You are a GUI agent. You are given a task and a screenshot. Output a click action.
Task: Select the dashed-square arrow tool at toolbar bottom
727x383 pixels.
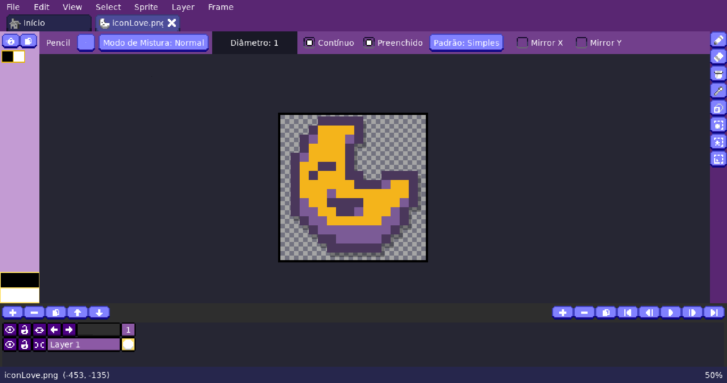(x=718, y=159)
